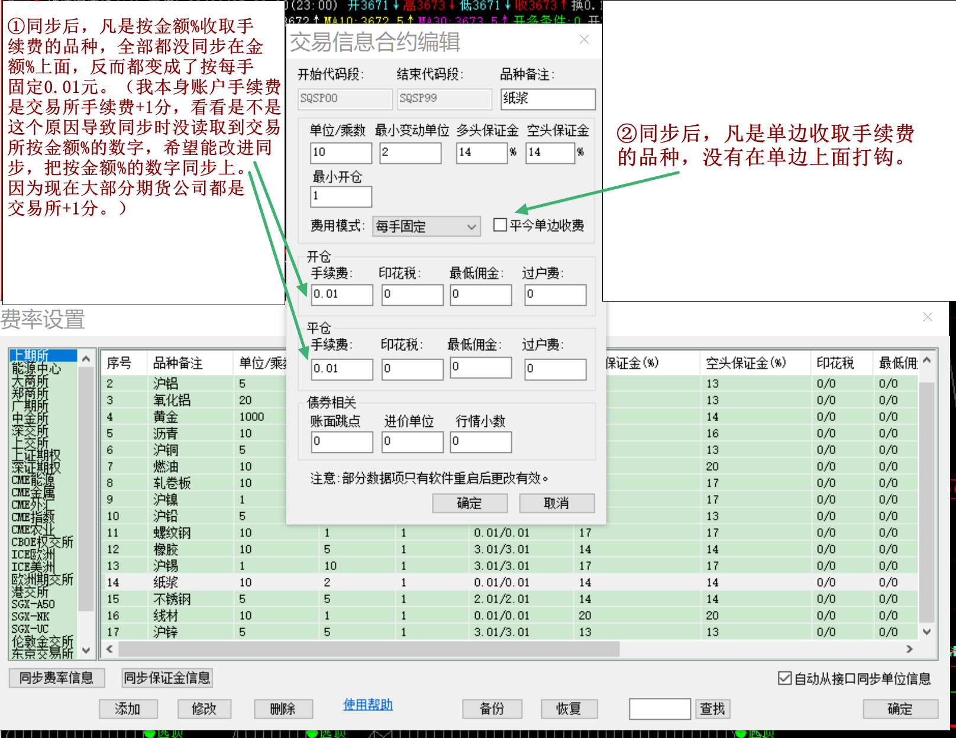Click the 开仓 手续费 input field

click(x=342, y=294)
